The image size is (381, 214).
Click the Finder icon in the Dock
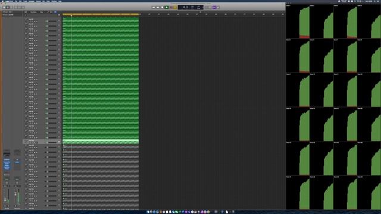148,212
